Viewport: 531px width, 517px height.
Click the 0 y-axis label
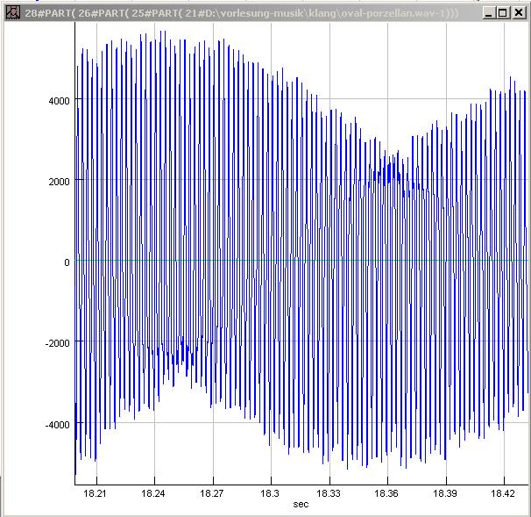(x=67, y=262)
